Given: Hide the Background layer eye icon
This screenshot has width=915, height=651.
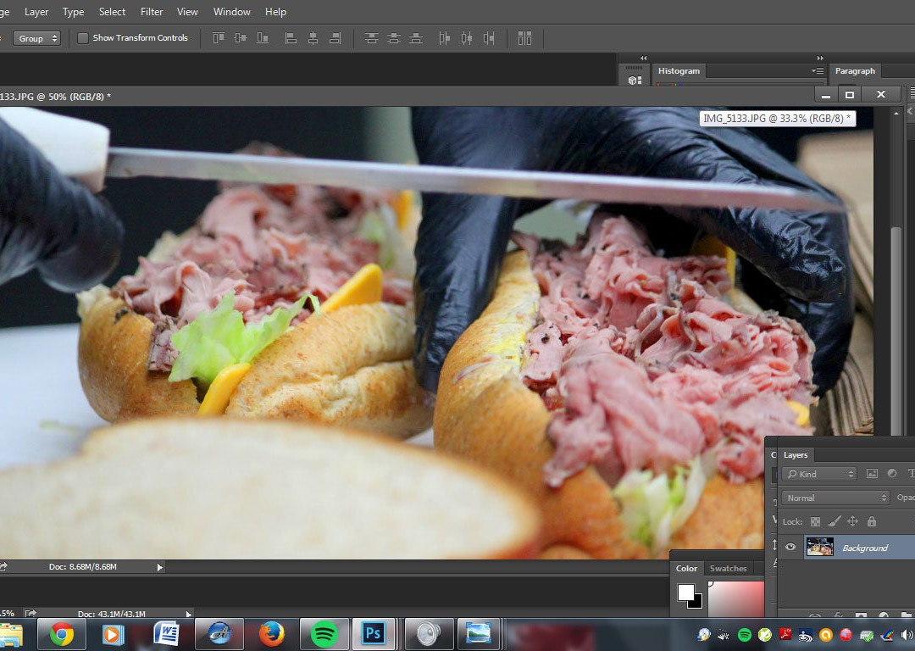Looking at the screenshot, I should click(x=790, y=548).
